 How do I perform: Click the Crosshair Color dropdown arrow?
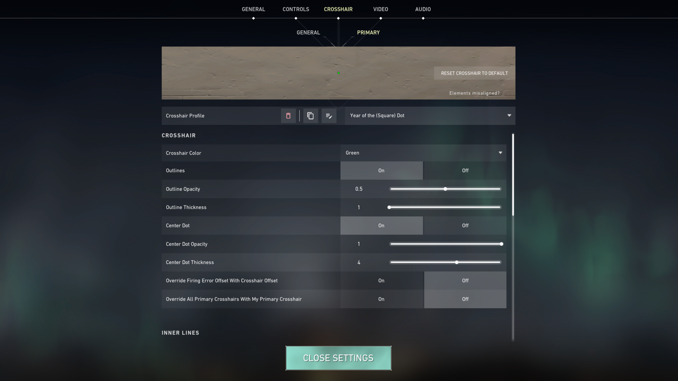point(501,152)
